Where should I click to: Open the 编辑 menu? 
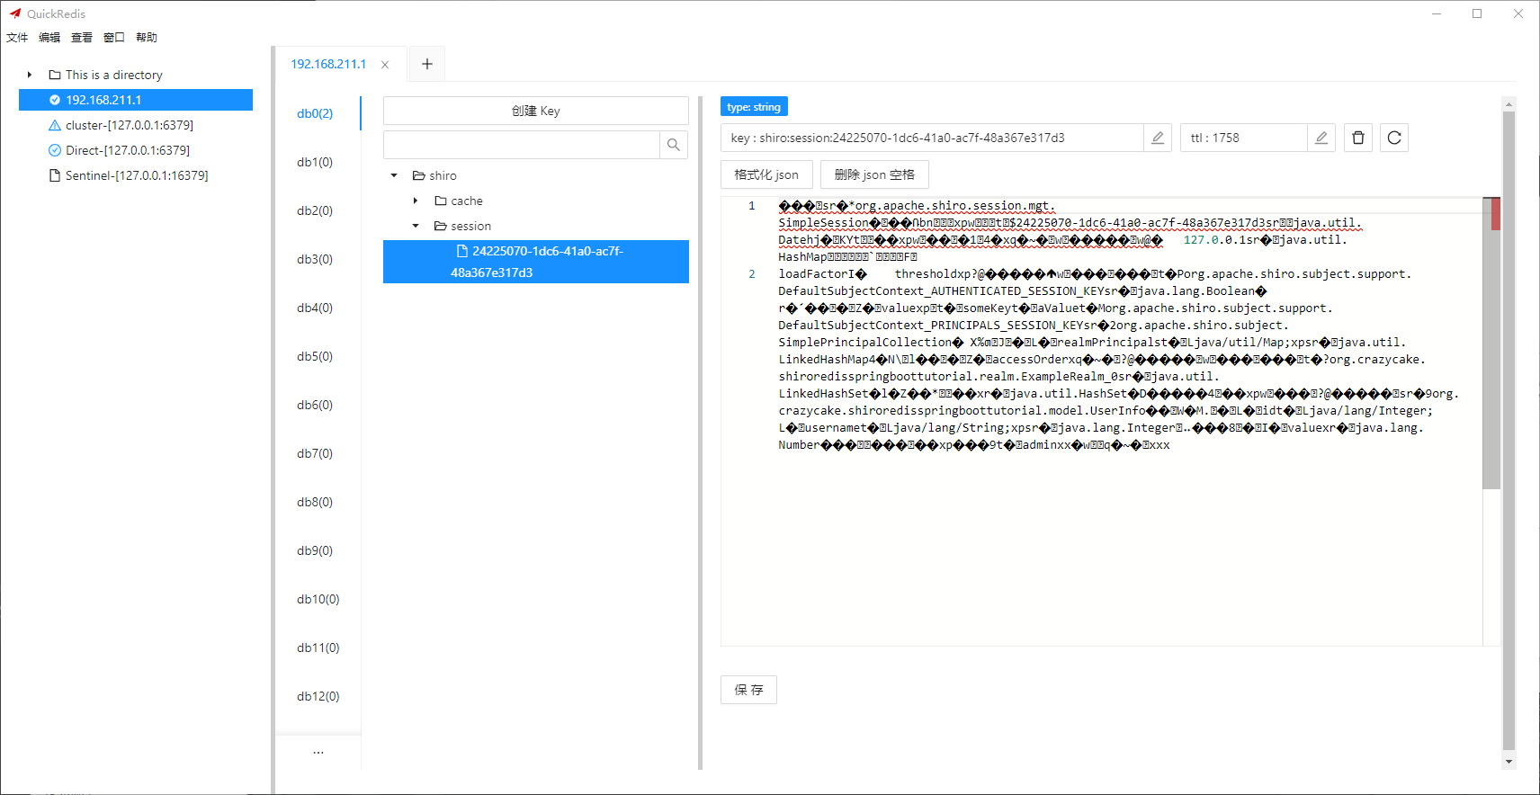[49, 37]
